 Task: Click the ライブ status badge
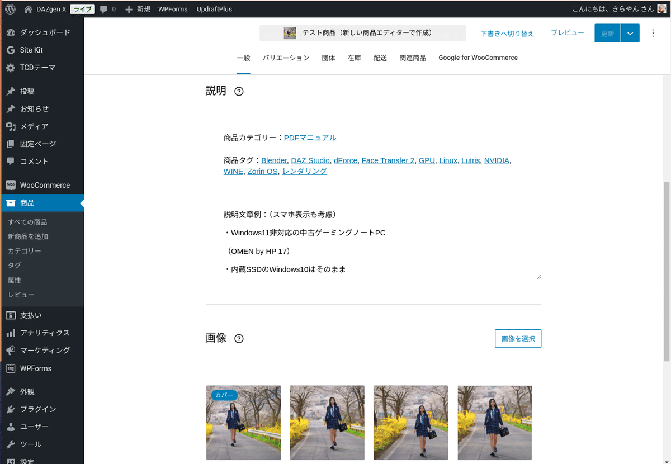point(82,9)
